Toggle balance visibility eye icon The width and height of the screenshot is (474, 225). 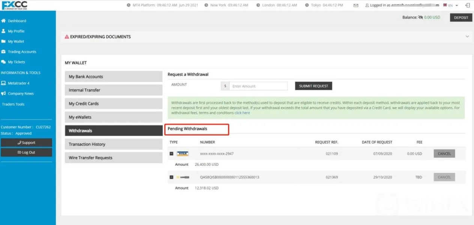coord(420,17)
